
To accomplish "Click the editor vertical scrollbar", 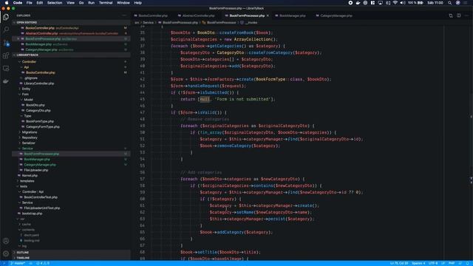I will coord(471,143).
